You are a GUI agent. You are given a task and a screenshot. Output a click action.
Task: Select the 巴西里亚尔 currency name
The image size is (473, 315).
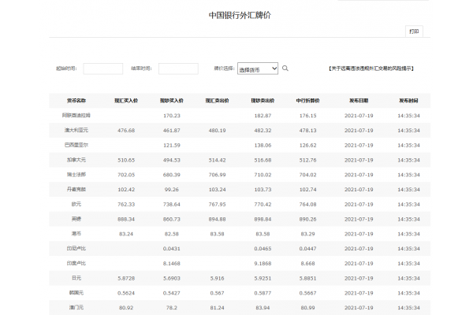tap(76, 145)
